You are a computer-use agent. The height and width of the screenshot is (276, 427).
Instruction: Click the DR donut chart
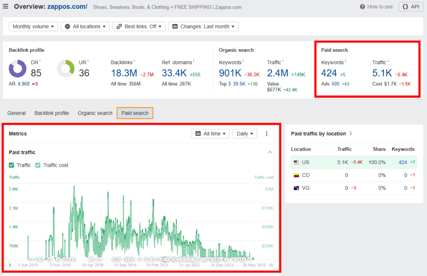click(18, 69)
